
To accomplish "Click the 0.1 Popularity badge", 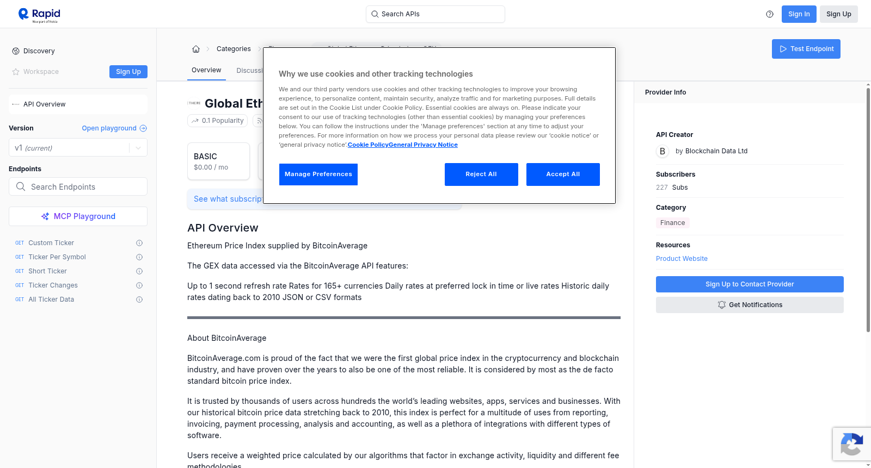I will [x=217, y=121].
